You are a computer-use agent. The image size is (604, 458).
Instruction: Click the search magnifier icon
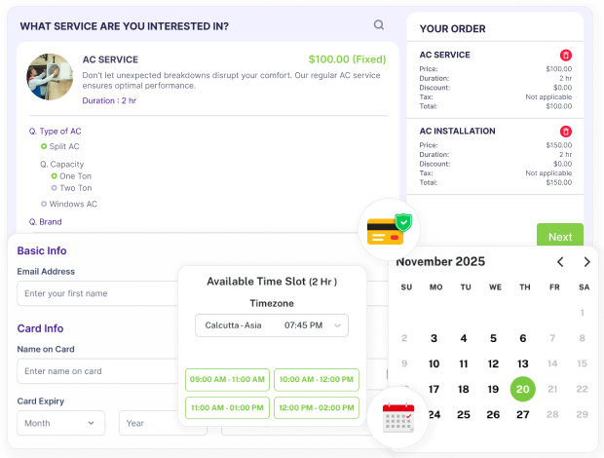click(379, 25)
